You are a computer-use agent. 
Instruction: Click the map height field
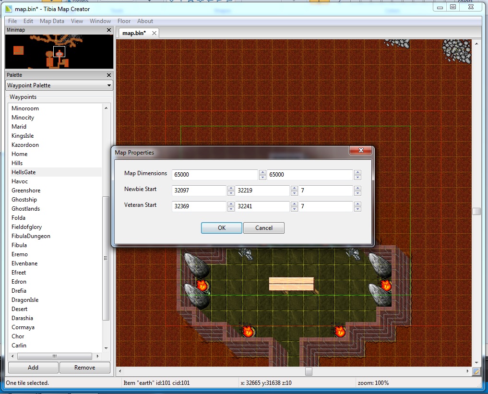coord(310,175)
